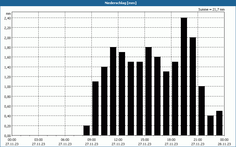Click the 2,00 y-axis label

click(7, 38)
